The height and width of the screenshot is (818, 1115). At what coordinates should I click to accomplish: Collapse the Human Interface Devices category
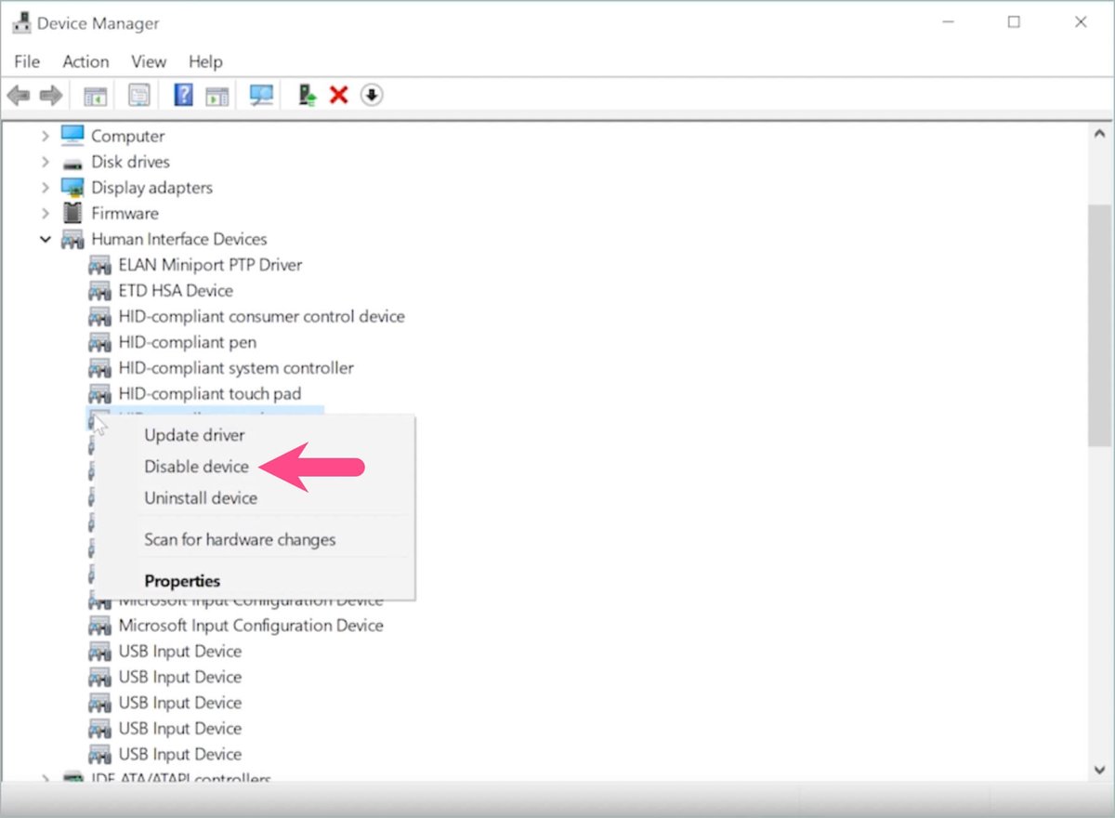tap(46, 239)
